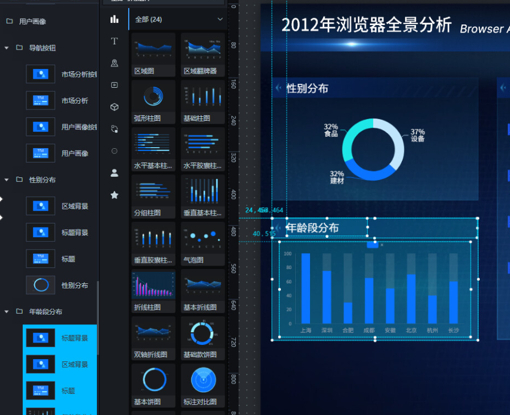Viewport: 510px width, 415px height.
Task: Select highlighted 标题背景 layer in 年龄段分布
Action: point(60,338)
